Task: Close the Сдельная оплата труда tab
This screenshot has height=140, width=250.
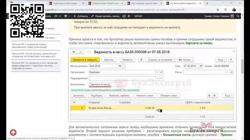Action: 83,3
